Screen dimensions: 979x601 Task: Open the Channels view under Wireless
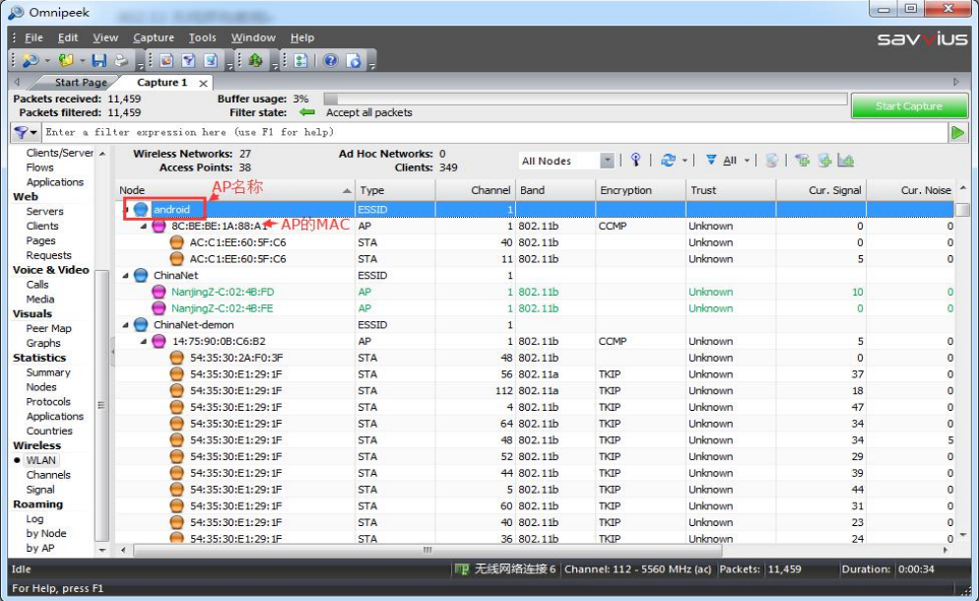pos(48,475)
